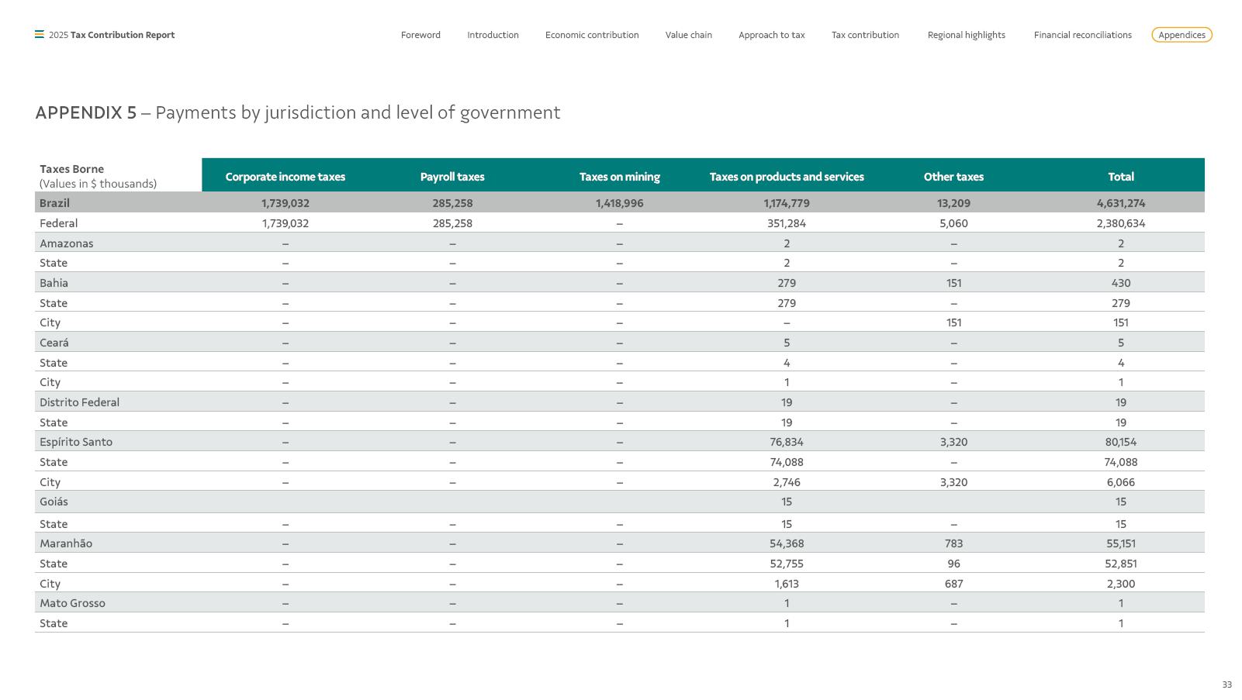Screen dimensions: 1242x700
Task: Open Economic contribution section
Action: (592, 35)
